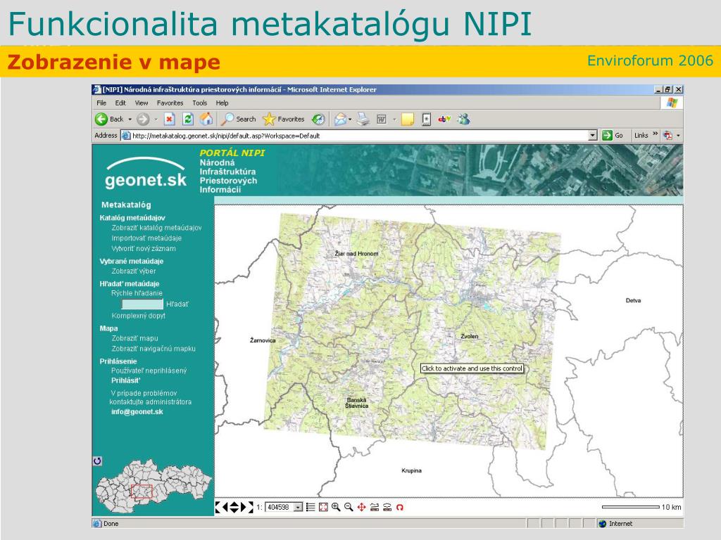The image size is (721, 540).
Task: Click the Links toolbar label
Action: (641, 136)
